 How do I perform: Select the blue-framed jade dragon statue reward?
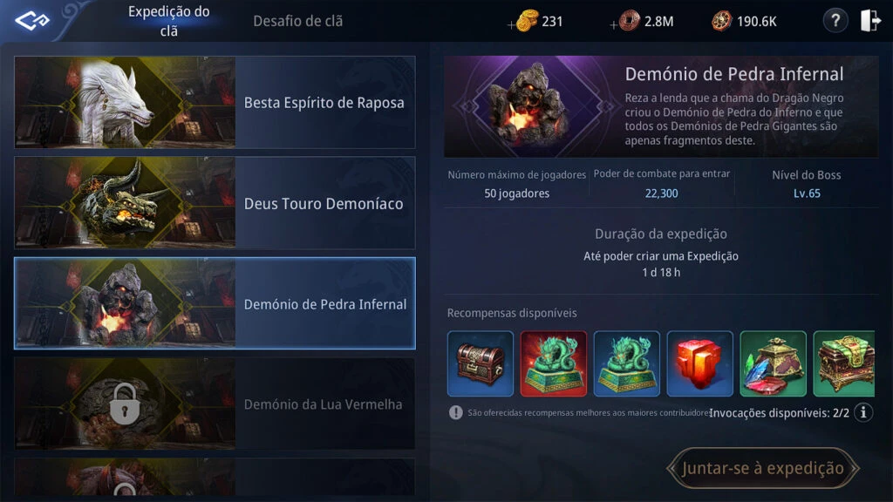coord(626,363)
